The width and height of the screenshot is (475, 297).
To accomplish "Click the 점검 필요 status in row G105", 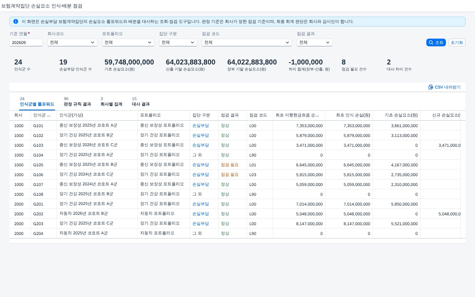I will (230, 165).
